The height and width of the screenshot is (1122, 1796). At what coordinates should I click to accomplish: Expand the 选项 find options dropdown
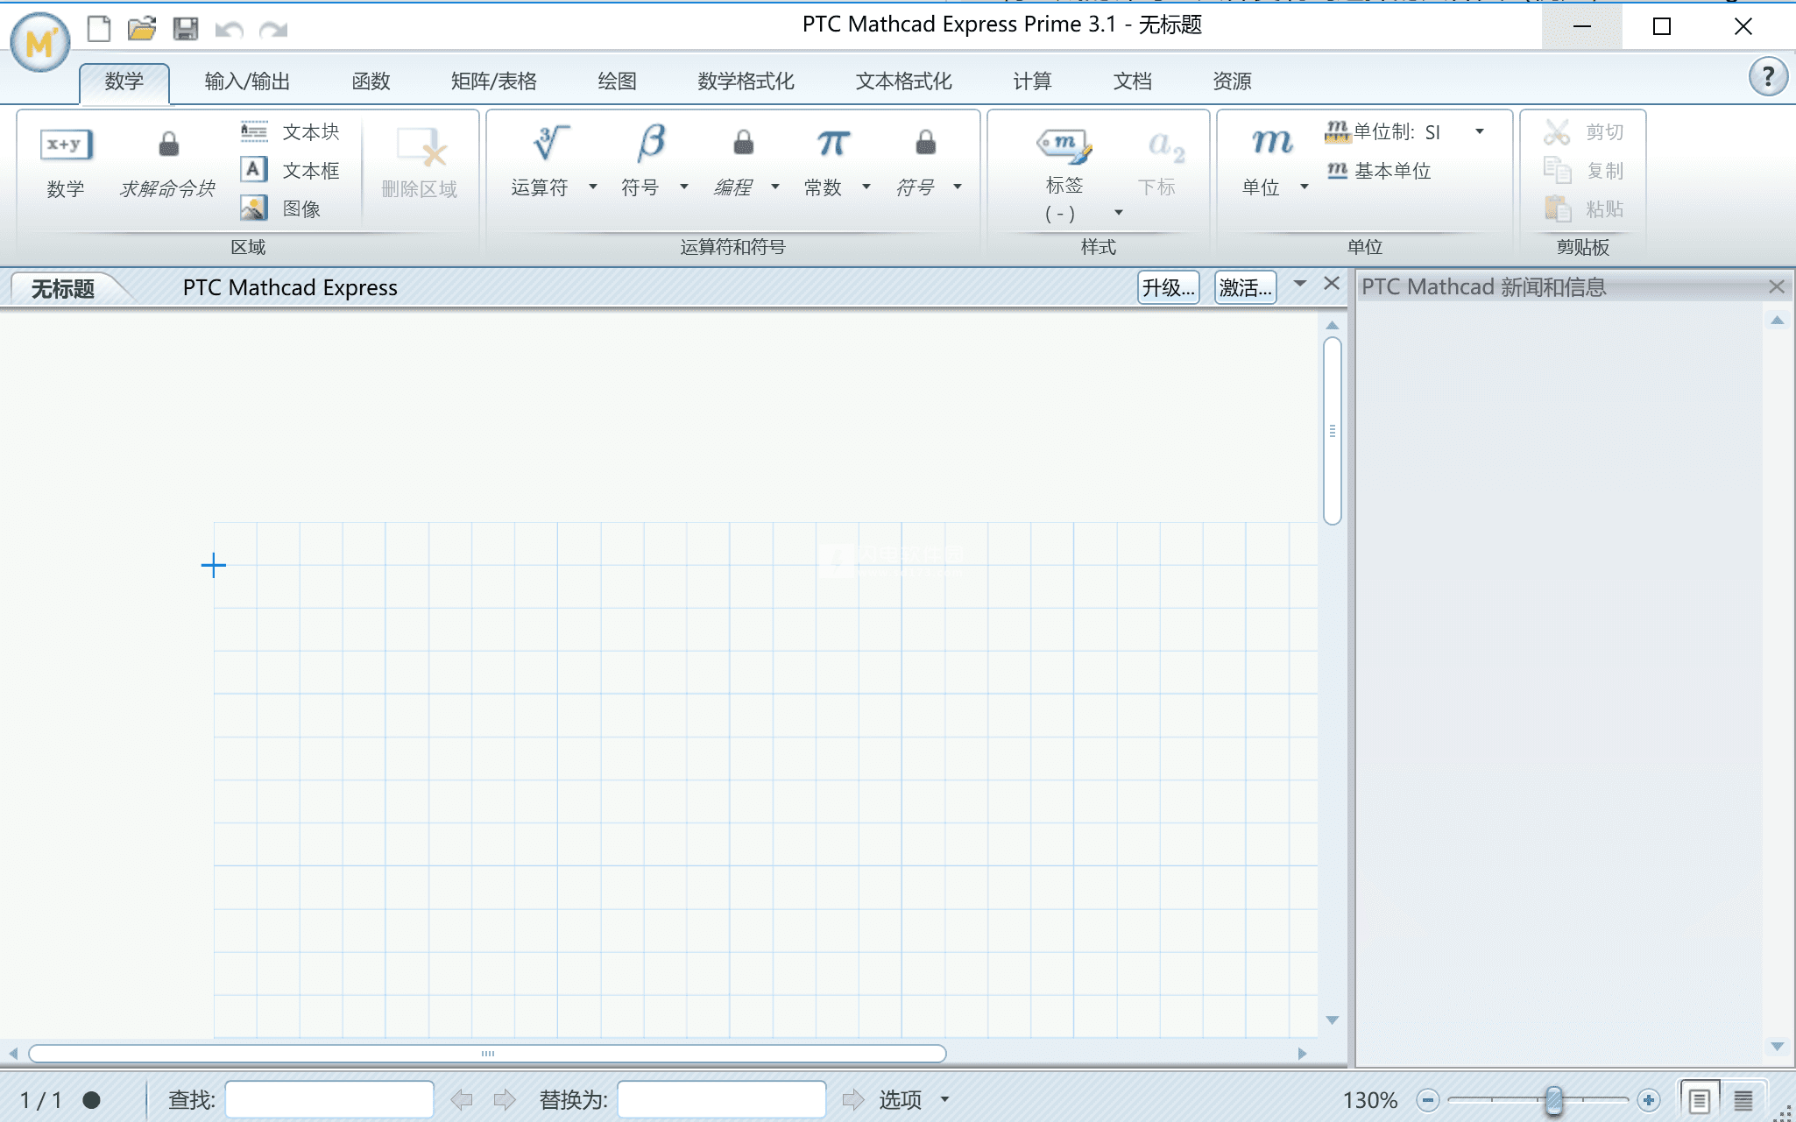[x=945, y=1099]
